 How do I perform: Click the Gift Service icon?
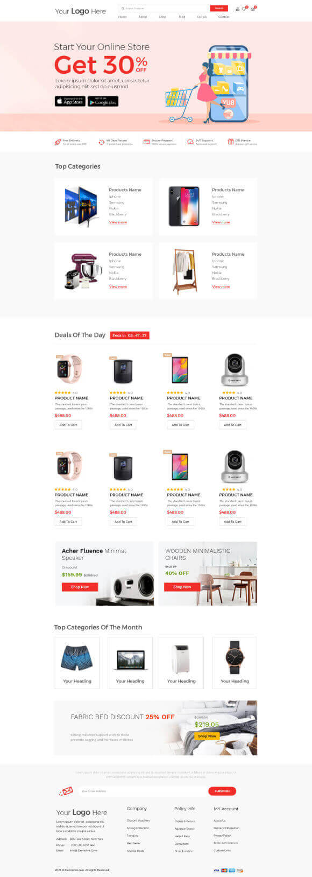tap(230, 142)
